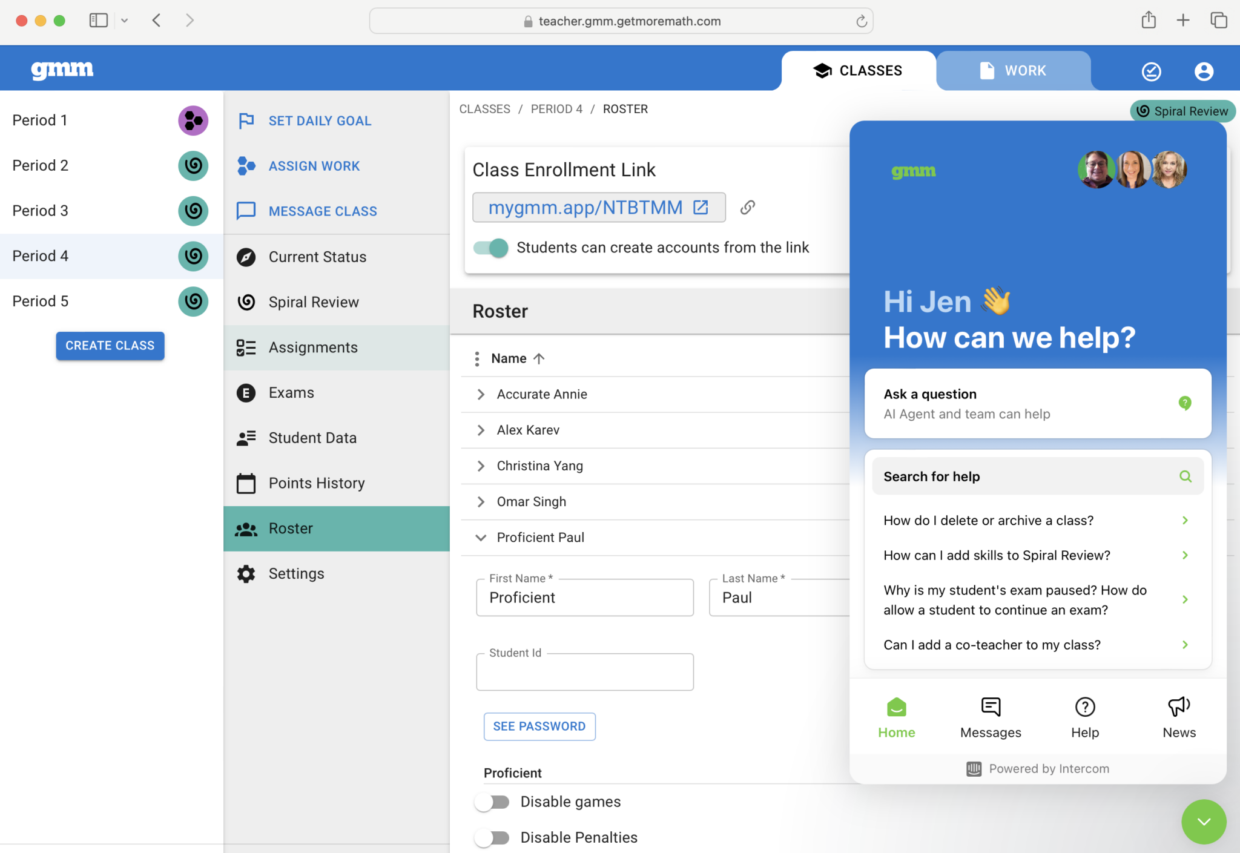Open Messages in the Intercom widget
Image resolution: width=1240 pixels, height=853 pixels.
[x=991, y=717]
